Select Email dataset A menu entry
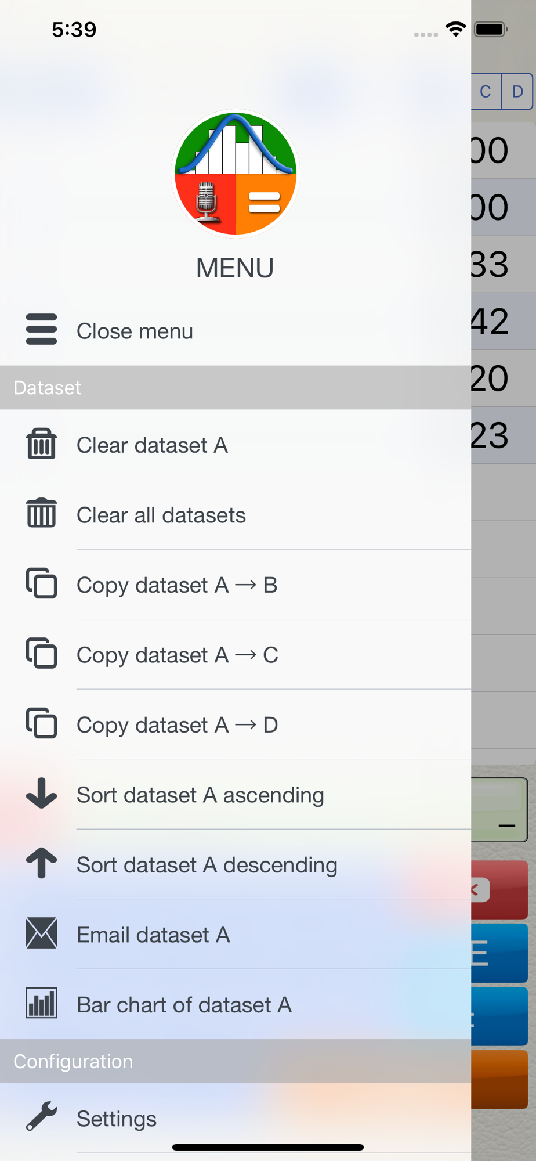Screen dimensions: 536x1161 [x=153, y=935]
